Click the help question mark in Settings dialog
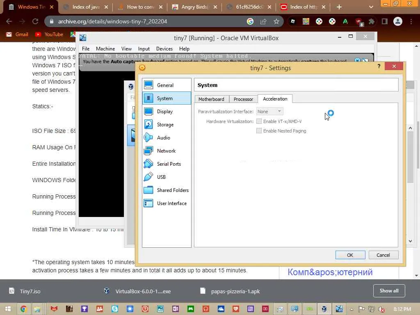Screen dimensions: 420x315 pos(379,66)
